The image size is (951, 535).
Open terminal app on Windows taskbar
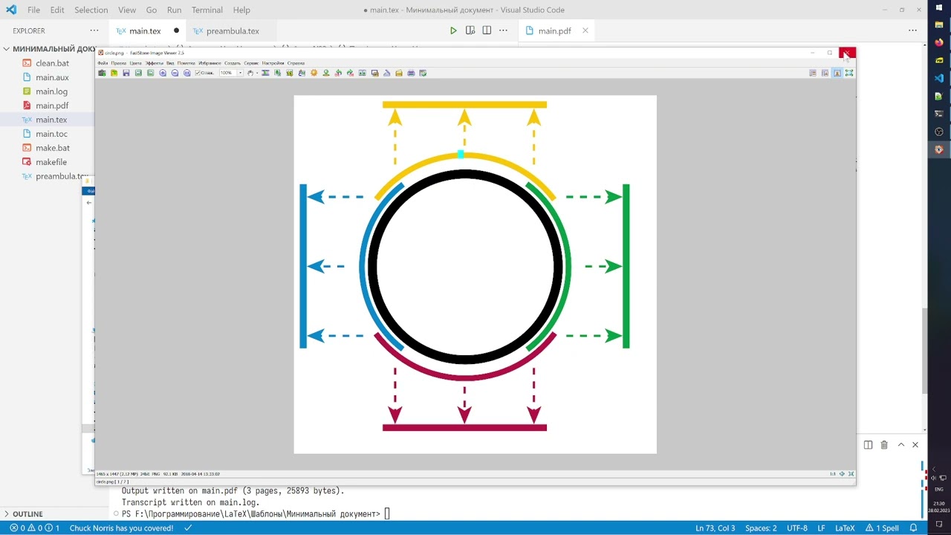(x=939, y=114)
